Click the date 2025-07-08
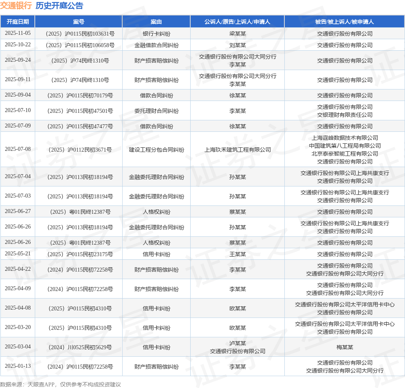Screen dimensions: 405x388 (17, 149)
